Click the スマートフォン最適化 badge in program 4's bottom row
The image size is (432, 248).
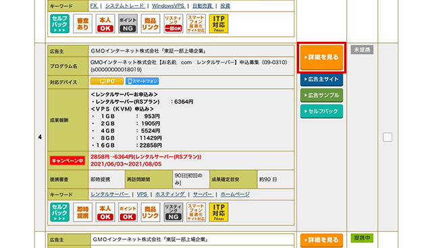pyautogui.click(x=196, y=212)
